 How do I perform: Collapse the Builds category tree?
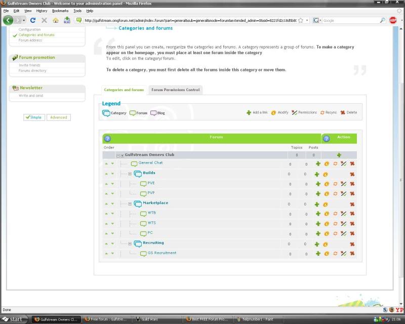130,174
